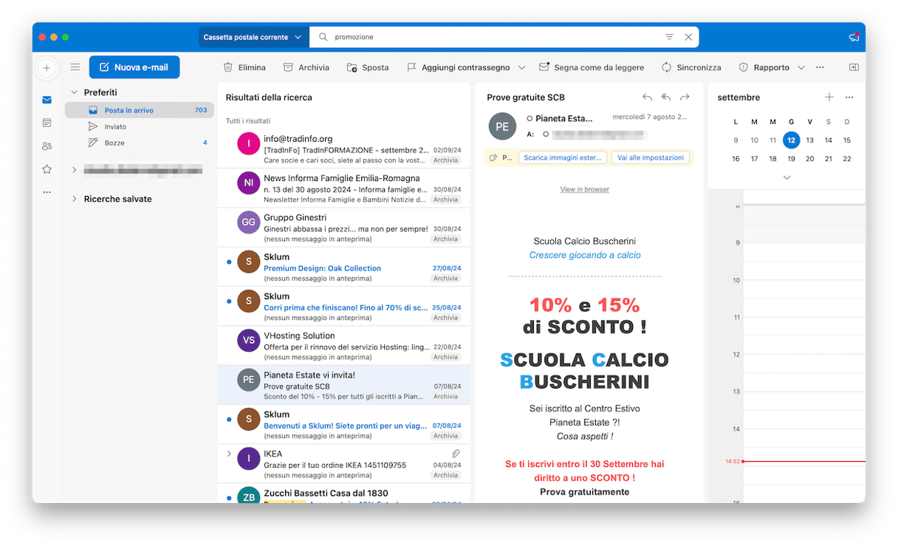The height and width of the screenshot is (546, 898).
Task: Click the round plus button in left rail
Action: (47, 68)
